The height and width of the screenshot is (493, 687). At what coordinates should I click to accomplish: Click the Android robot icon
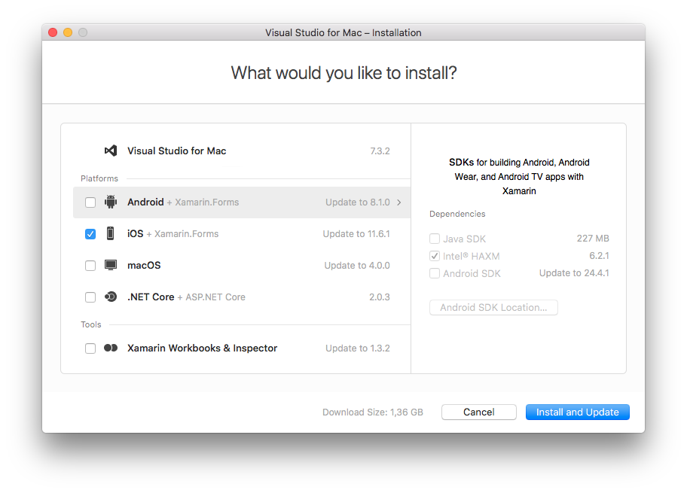pos(111,202)
